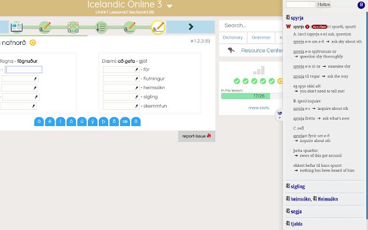Click the phrase 'spyrja til vegar'
Screen dimensions: 368x230
(306, 76)
